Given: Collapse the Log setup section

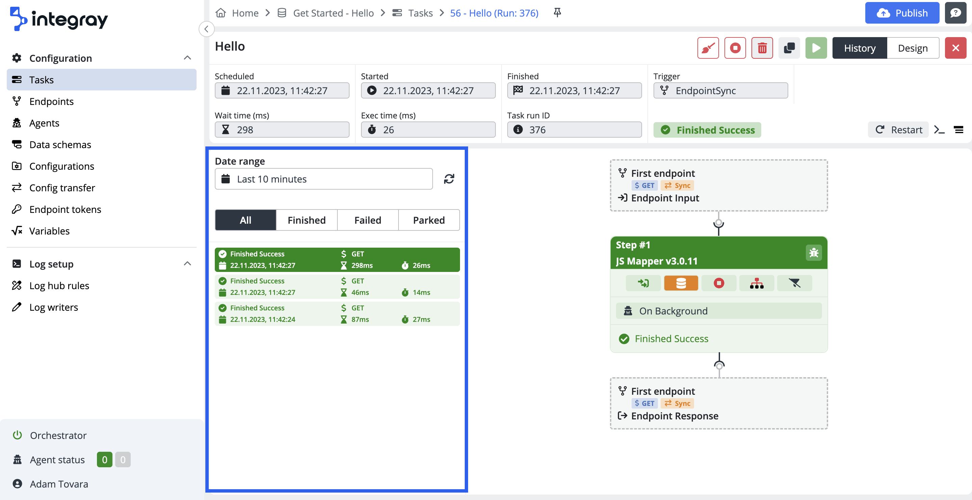Looking at the screenshot, I should tap(187, 263).
